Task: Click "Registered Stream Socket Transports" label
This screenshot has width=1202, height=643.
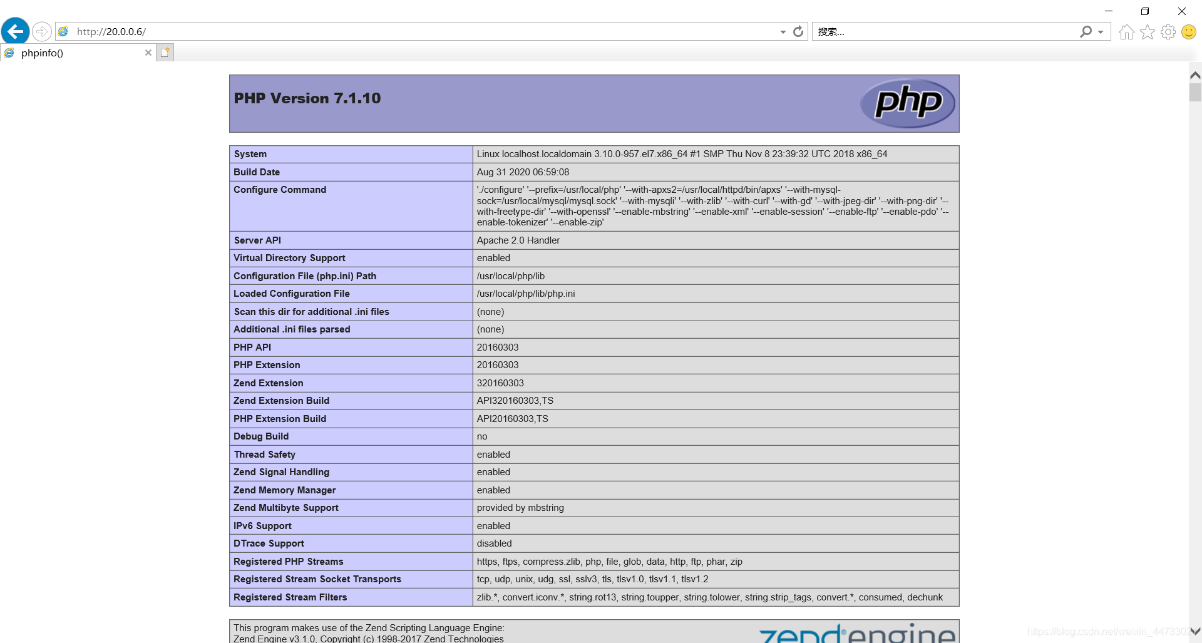Action: [317, 579]
